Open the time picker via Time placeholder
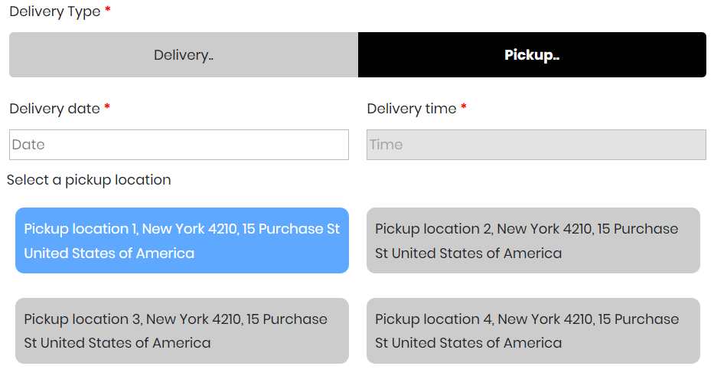 pyautogui.click(x=386, y=145)
